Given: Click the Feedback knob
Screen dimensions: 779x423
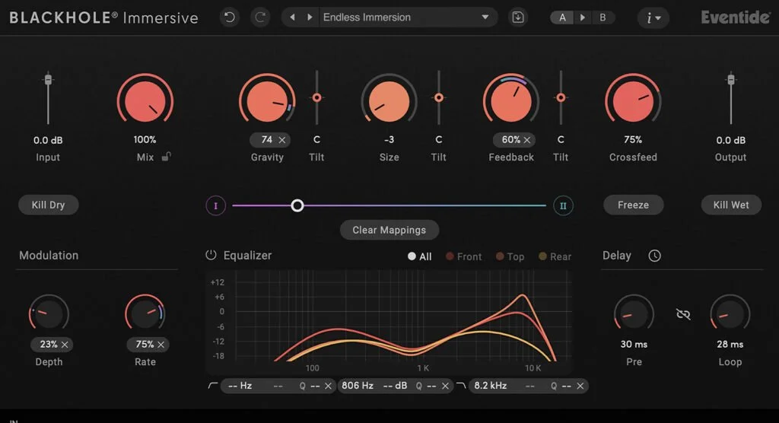Looking at the screenshot, I should click(x=511, y=100).
